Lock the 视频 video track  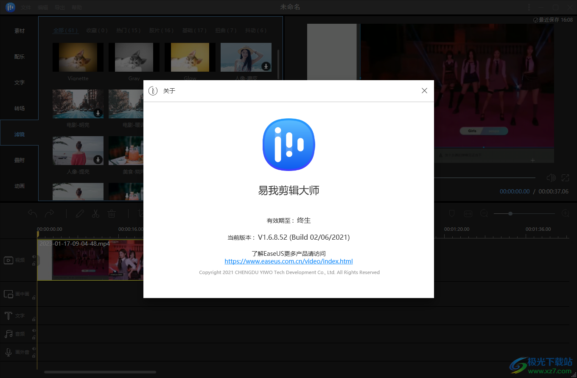34,264
